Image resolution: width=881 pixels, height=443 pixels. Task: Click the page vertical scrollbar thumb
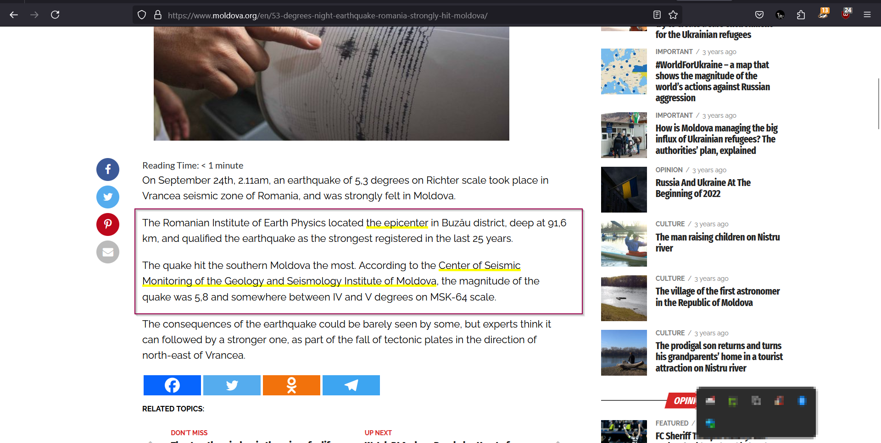click(878, 104)
